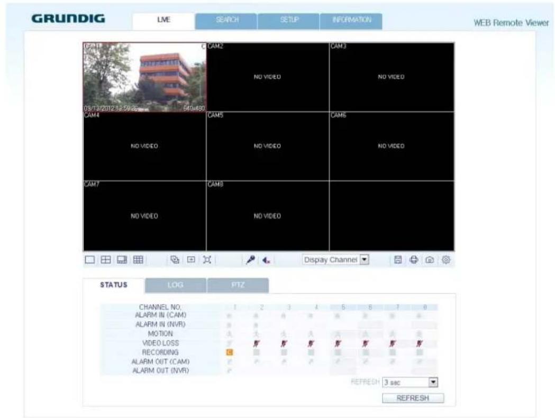Click the MOTION row label

pyautogui.click(x=160, y=334)
